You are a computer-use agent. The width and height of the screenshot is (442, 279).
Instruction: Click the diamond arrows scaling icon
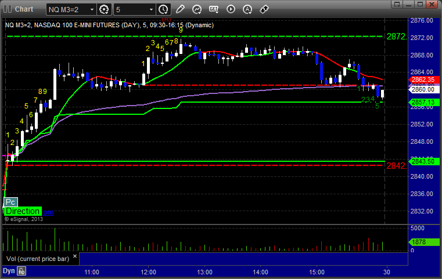[x=264, y=9]
